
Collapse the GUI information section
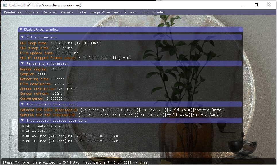(22, 37)
